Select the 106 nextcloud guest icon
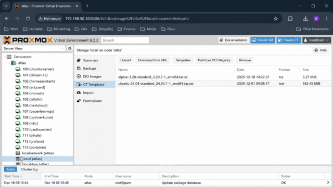The height and width of the screenshot is (187, 333). pos(18,105)
